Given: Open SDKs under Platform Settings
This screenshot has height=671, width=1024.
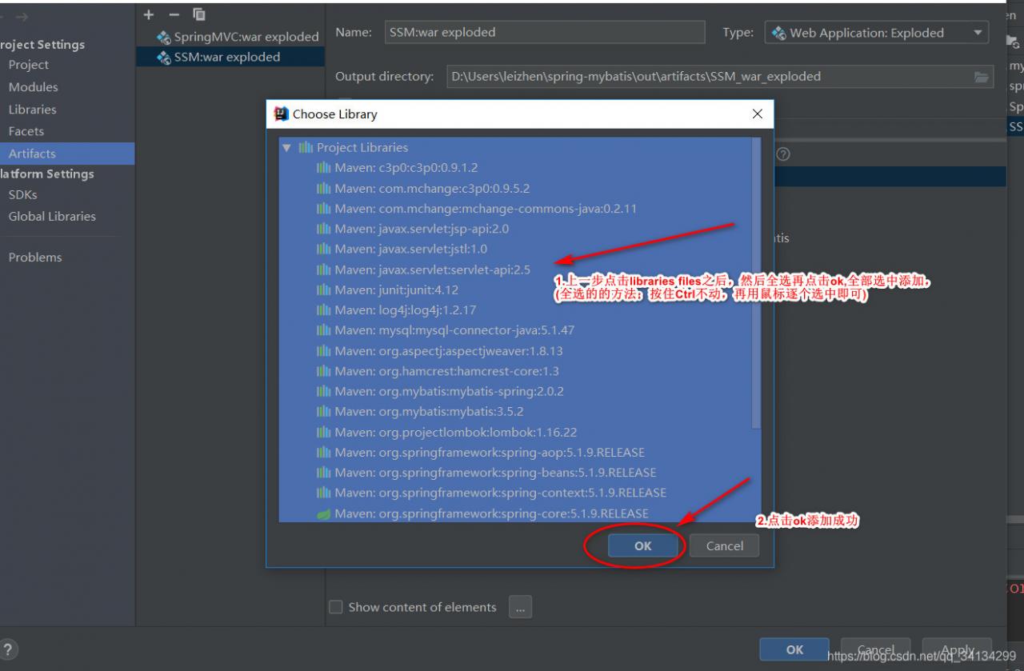Looking at the screenshot, I should 22,194.
